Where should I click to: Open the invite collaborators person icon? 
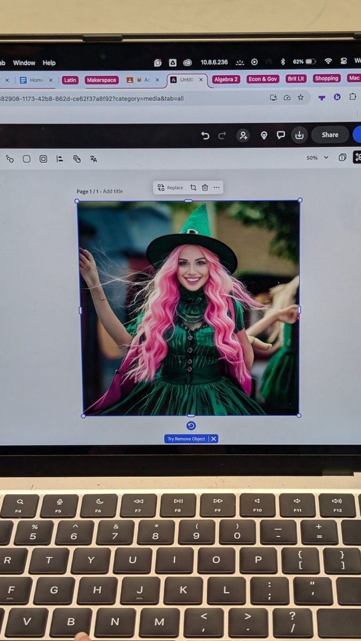(243, 136)
